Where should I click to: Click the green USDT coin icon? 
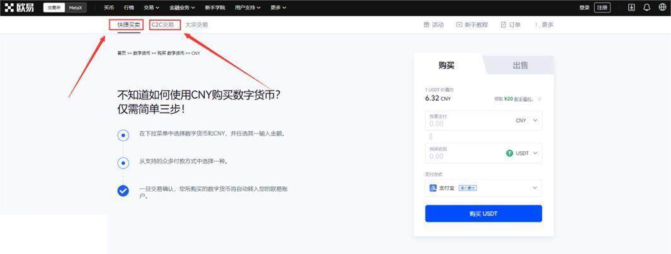click(510, 153)
